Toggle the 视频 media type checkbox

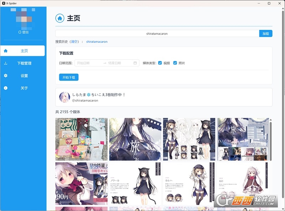(x=160, y=63)
